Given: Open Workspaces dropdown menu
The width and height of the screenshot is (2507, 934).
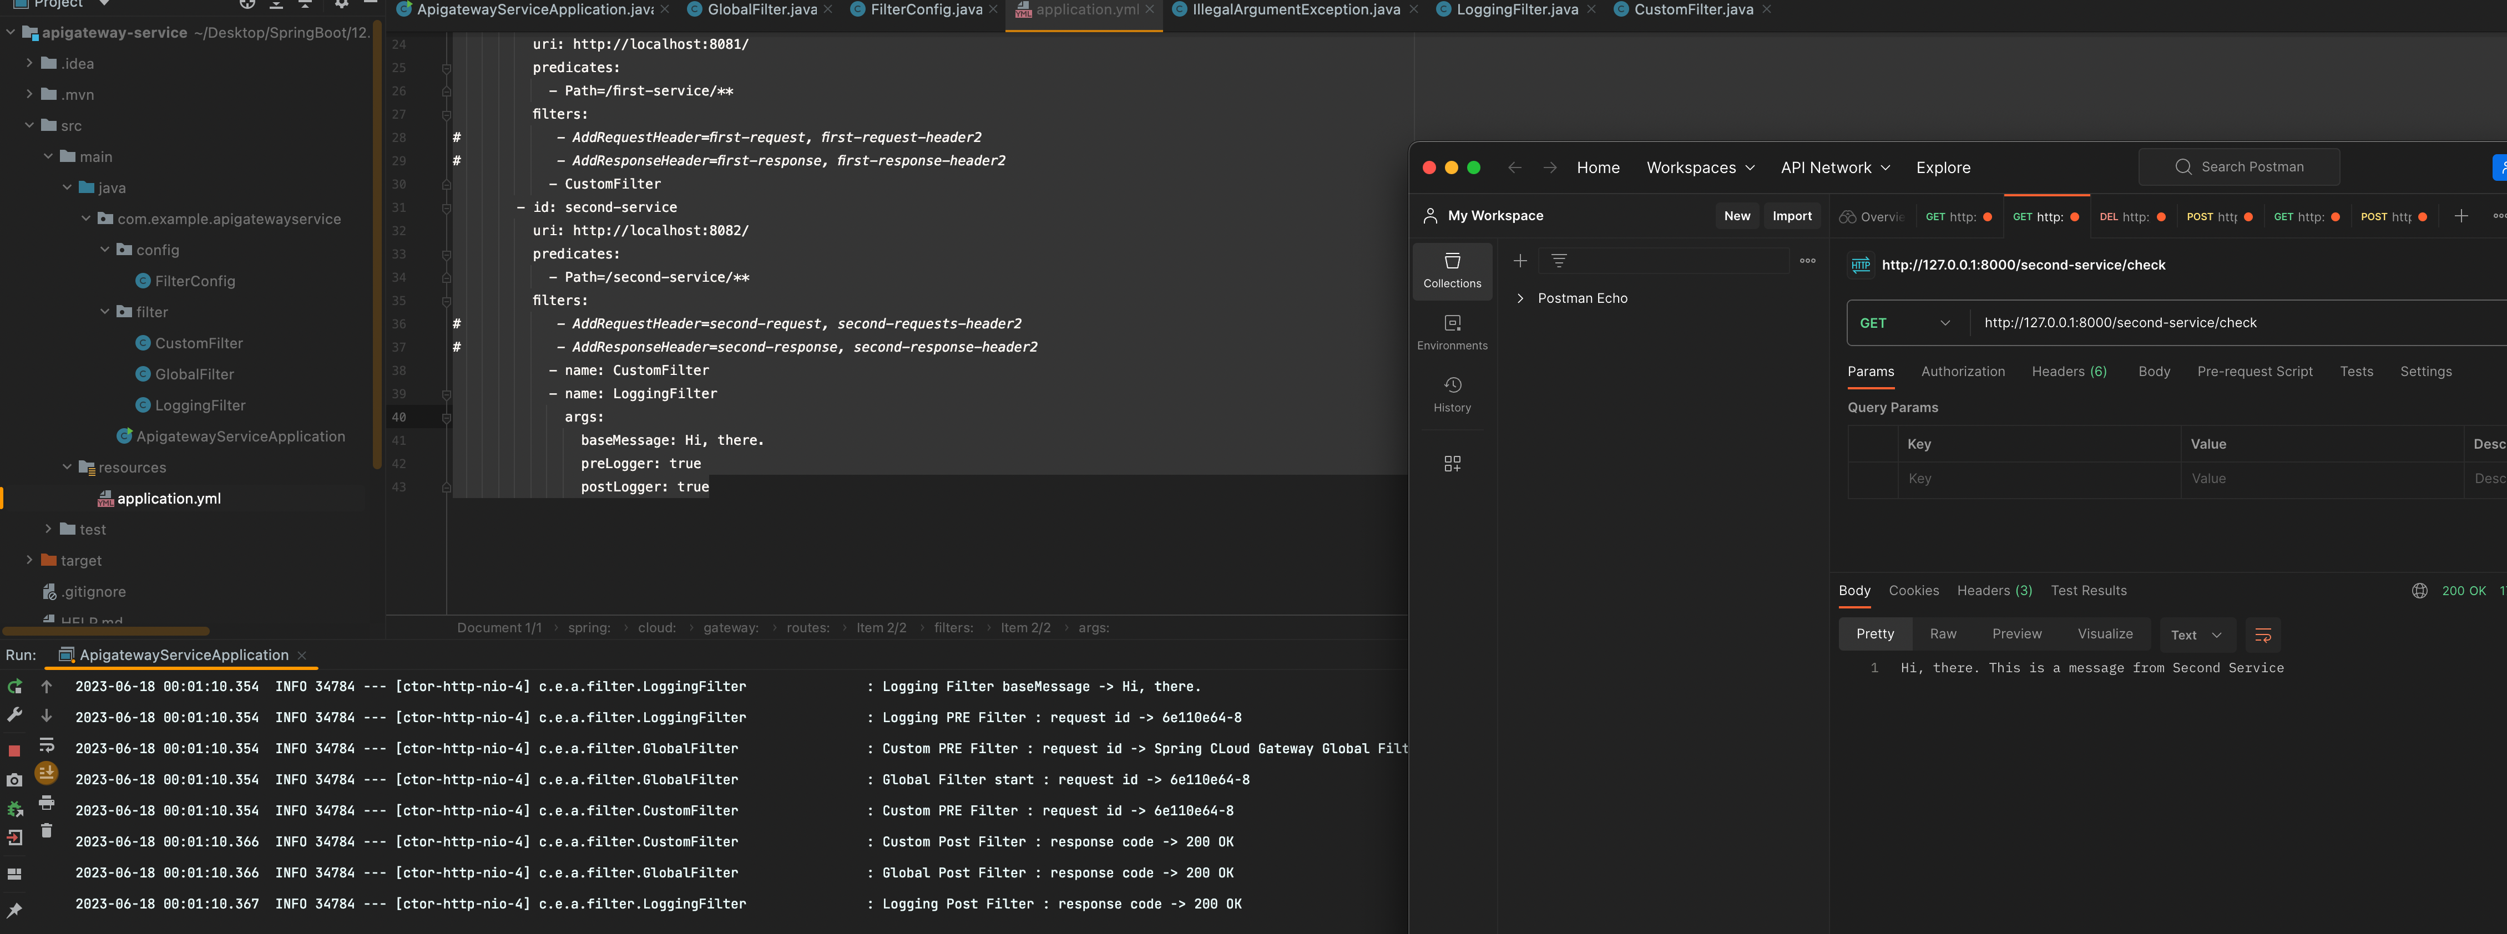Looking at the screenshot, I should (1700, 168).
